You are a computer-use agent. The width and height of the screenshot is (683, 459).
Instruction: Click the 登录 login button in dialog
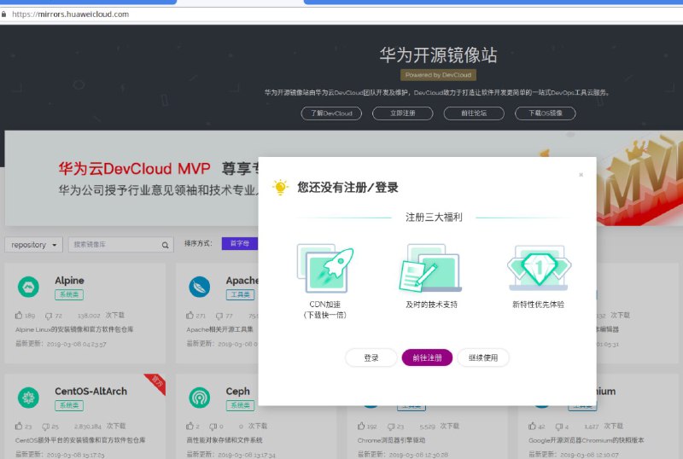pyautogui.click(x=371, y=357)
